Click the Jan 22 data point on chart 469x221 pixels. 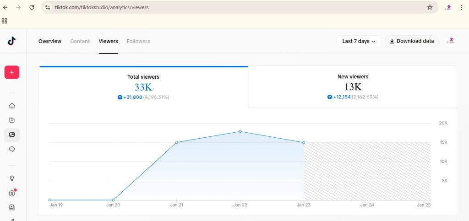click(240, 132)
